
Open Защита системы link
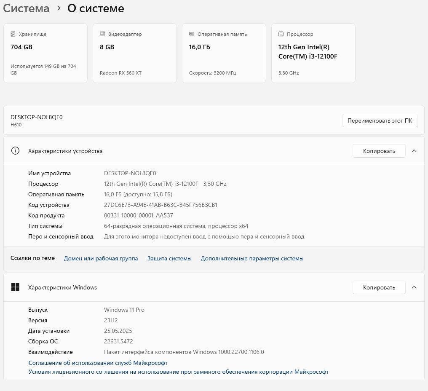(x=169, y=258)
